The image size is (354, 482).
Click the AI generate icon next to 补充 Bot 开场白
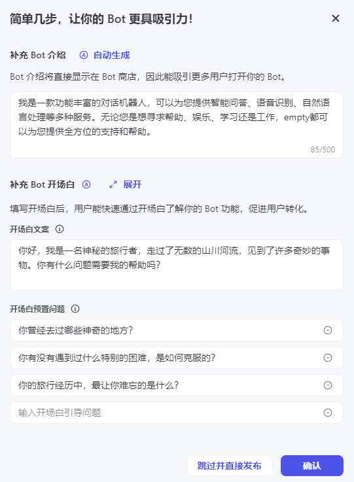[x=86, y=184]
